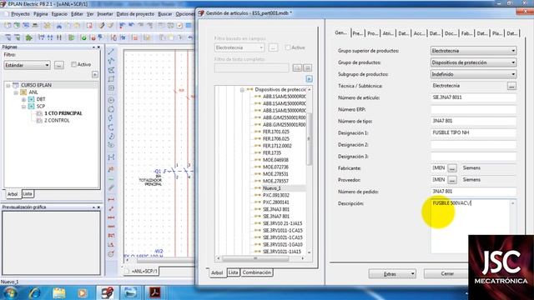The image size is (534, 300).
Task: Click the Número ERP input field
Action: [473, 109]
